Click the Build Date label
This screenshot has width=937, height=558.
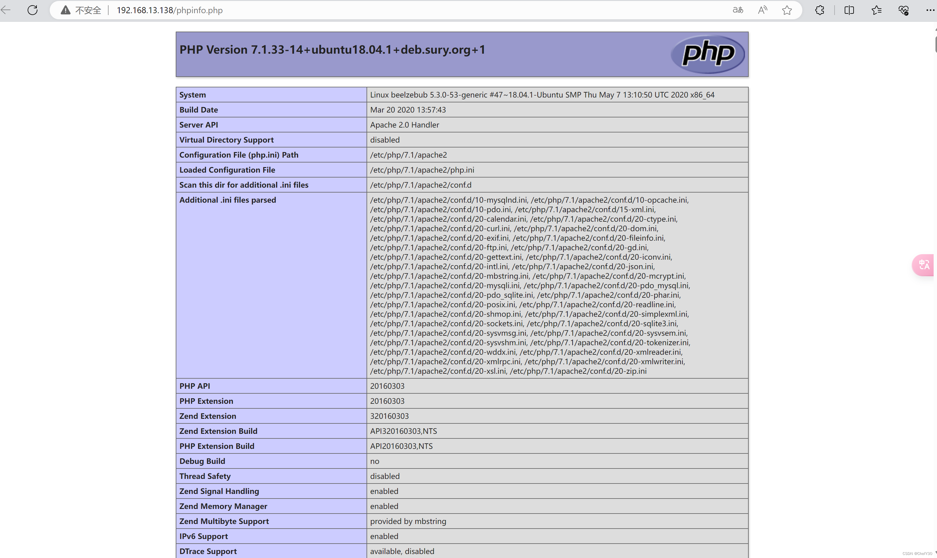point(199,110)
